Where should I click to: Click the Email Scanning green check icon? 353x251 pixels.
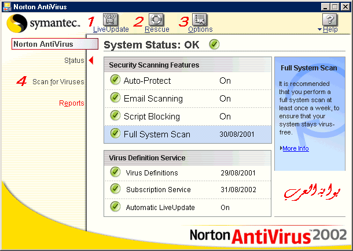click(115, 98)
